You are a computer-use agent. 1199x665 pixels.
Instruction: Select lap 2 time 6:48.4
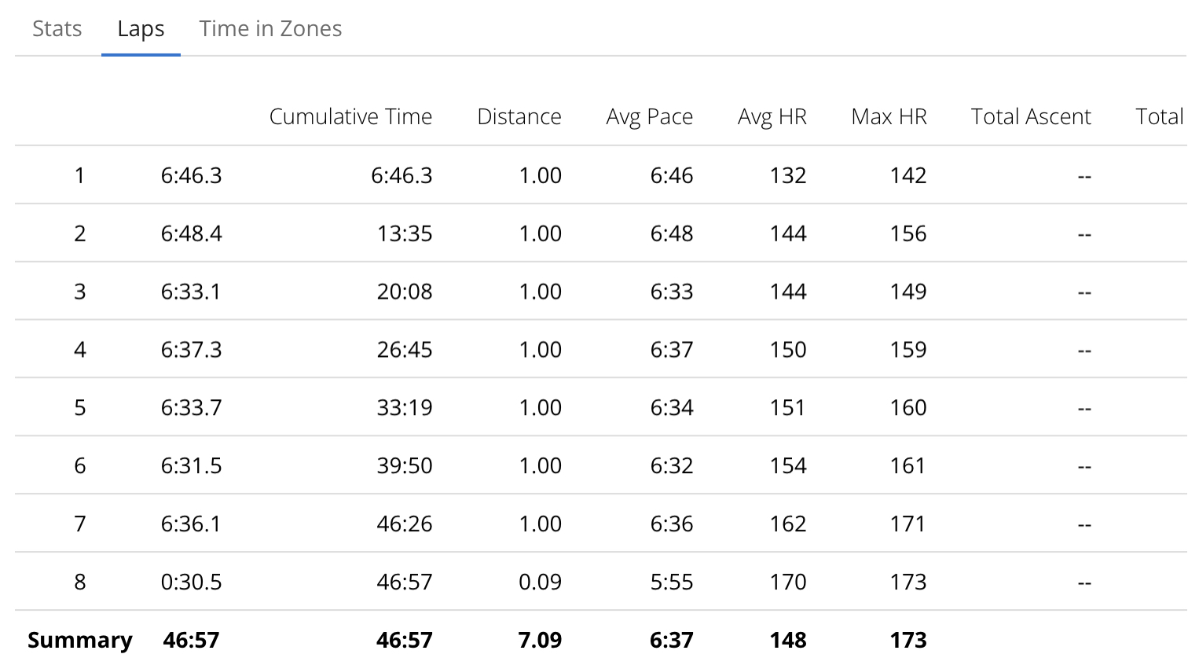pos(191,233)
